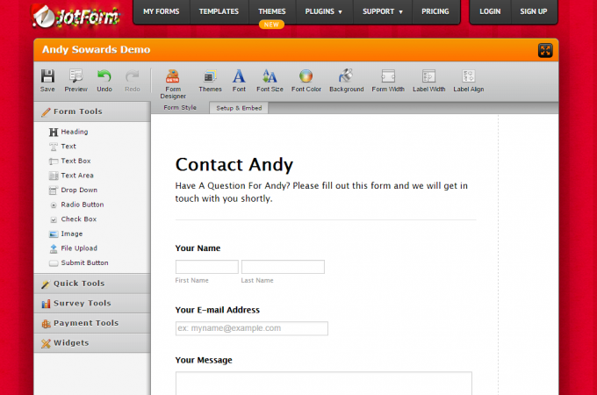Expand the Survey Tools section
597x395 pixels.
tap(92, 304)
